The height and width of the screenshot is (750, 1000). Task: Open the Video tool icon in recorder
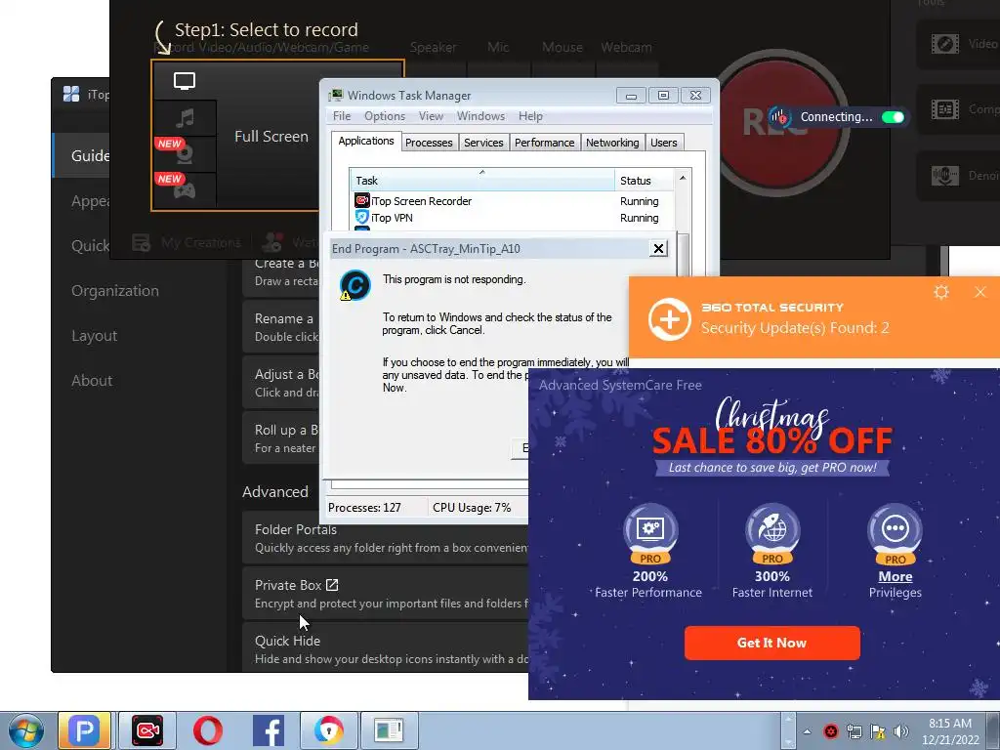pyautogui.click(x=945, y=44)
